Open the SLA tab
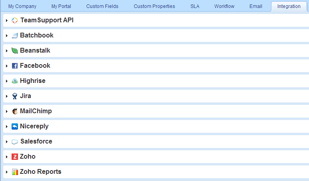 pos(195,6)
